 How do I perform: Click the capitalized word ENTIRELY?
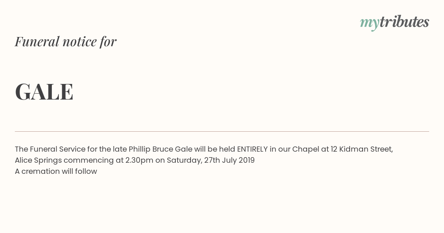[x=252, y=149]
